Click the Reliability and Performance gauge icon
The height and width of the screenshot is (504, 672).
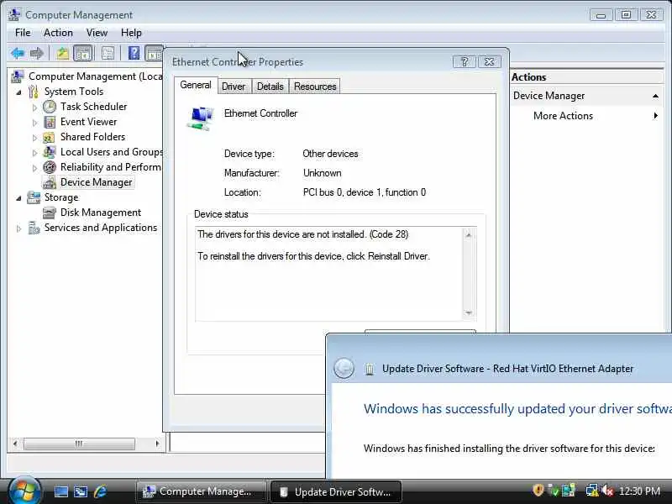(50, 167)
